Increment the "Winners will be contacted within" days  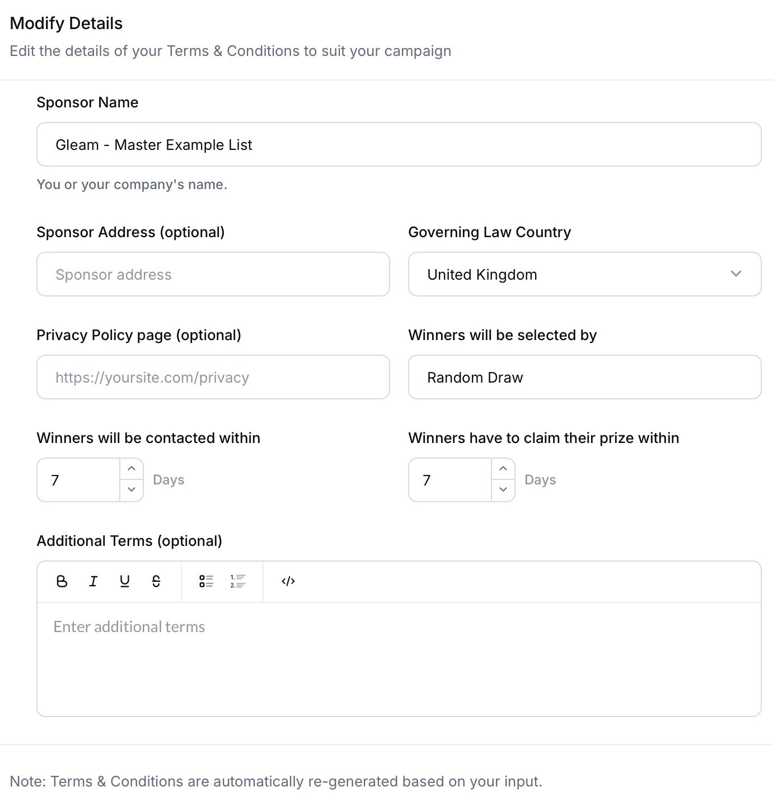(132, 468)
